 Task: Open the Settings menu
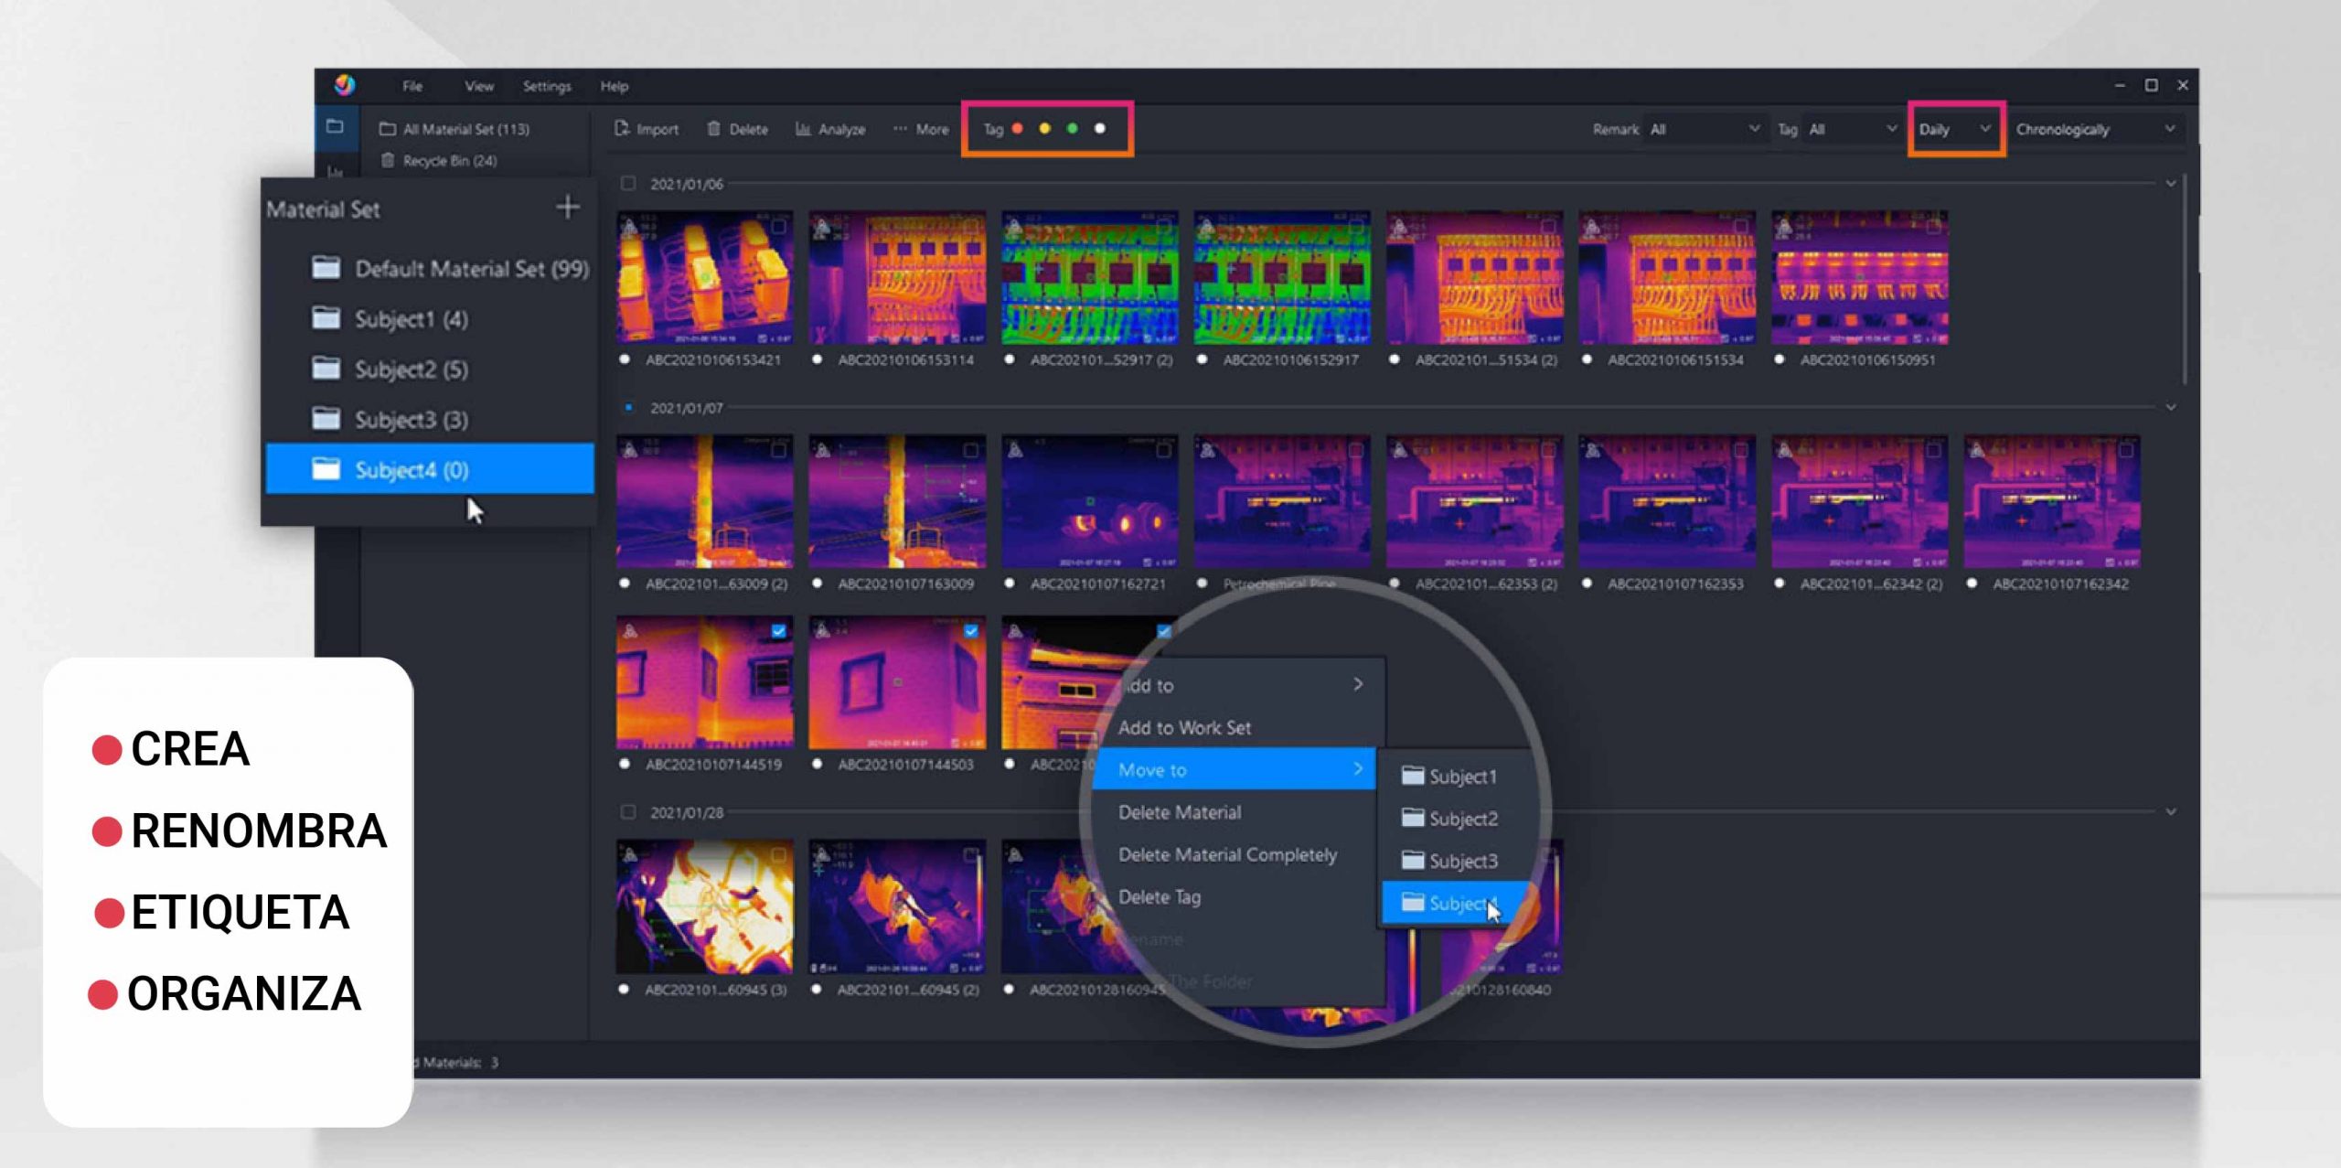(546, 85)
